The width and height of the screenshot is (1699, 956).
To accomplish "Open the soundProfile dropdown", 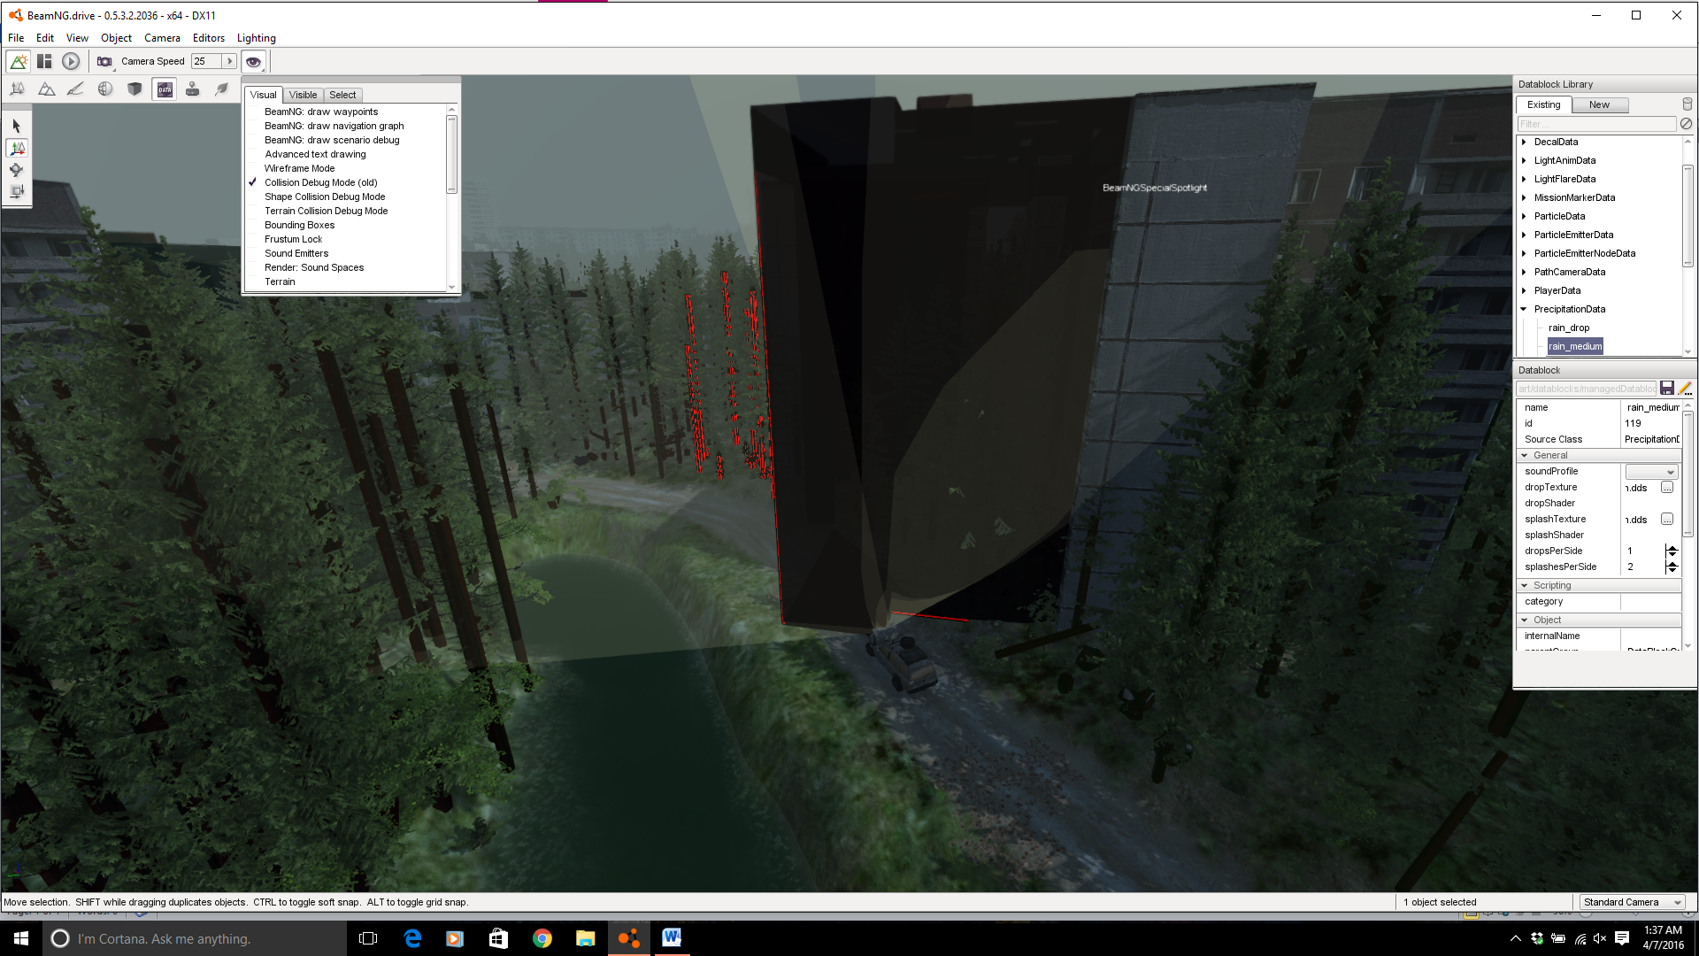I will pos(1651,472).
